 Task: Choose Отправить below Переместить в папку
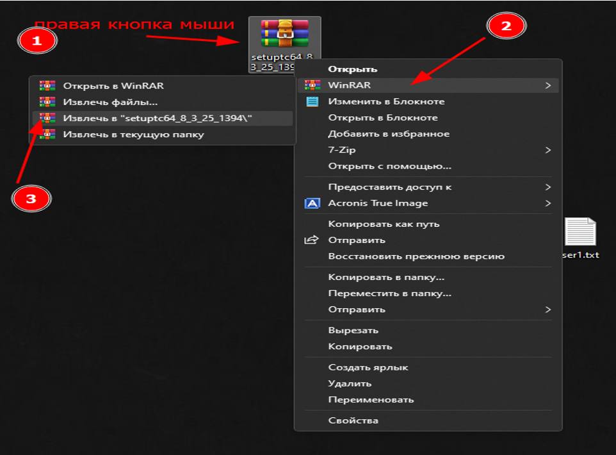pyautogui.click(x=428, y=310)
